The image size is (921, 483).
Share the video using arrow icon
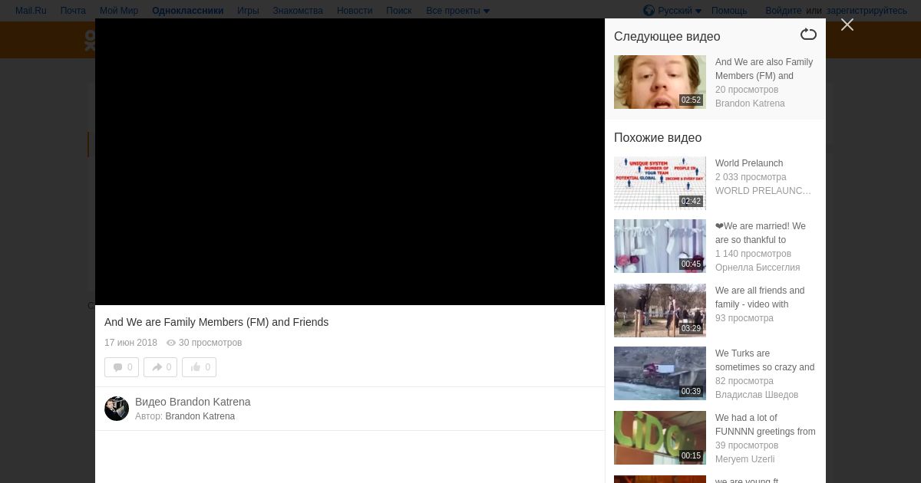(x=160, y=367)
